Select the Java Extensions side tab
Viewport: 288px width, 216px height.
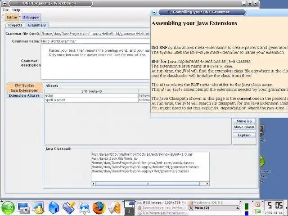(x=24, y=90)
